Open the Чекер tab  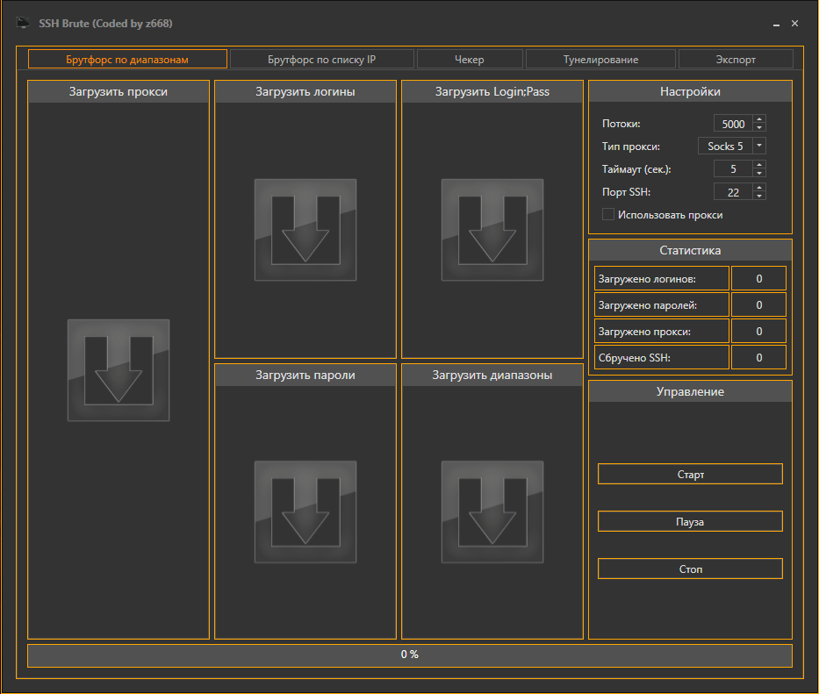coord(469,60)
